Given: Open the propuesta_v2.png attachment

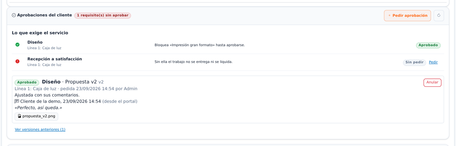Looking at the screenshot, I should (36, 116).
